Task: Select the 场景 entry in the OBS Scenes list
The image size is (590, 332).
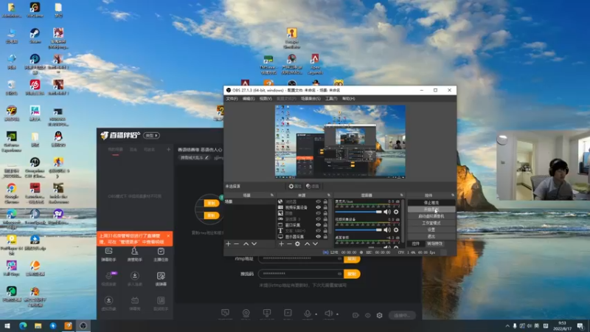Action: pos(249,201)
